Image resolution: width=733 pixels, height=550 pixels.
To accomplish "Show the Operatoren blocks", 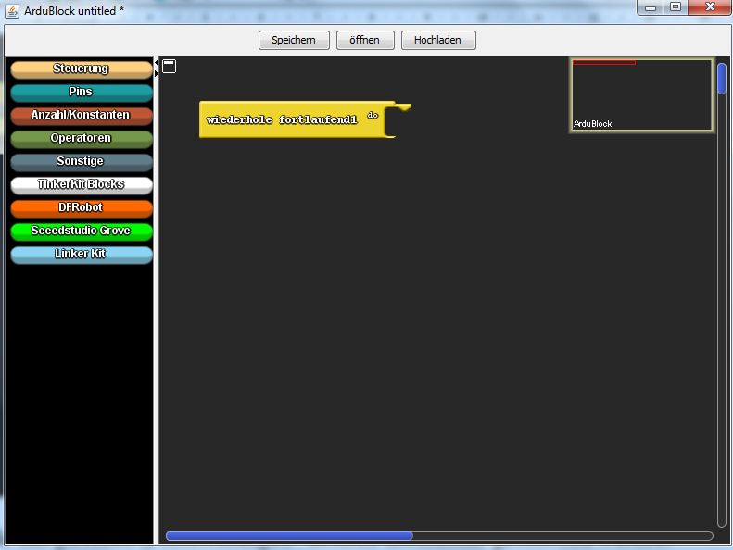I will coord(81,139).
